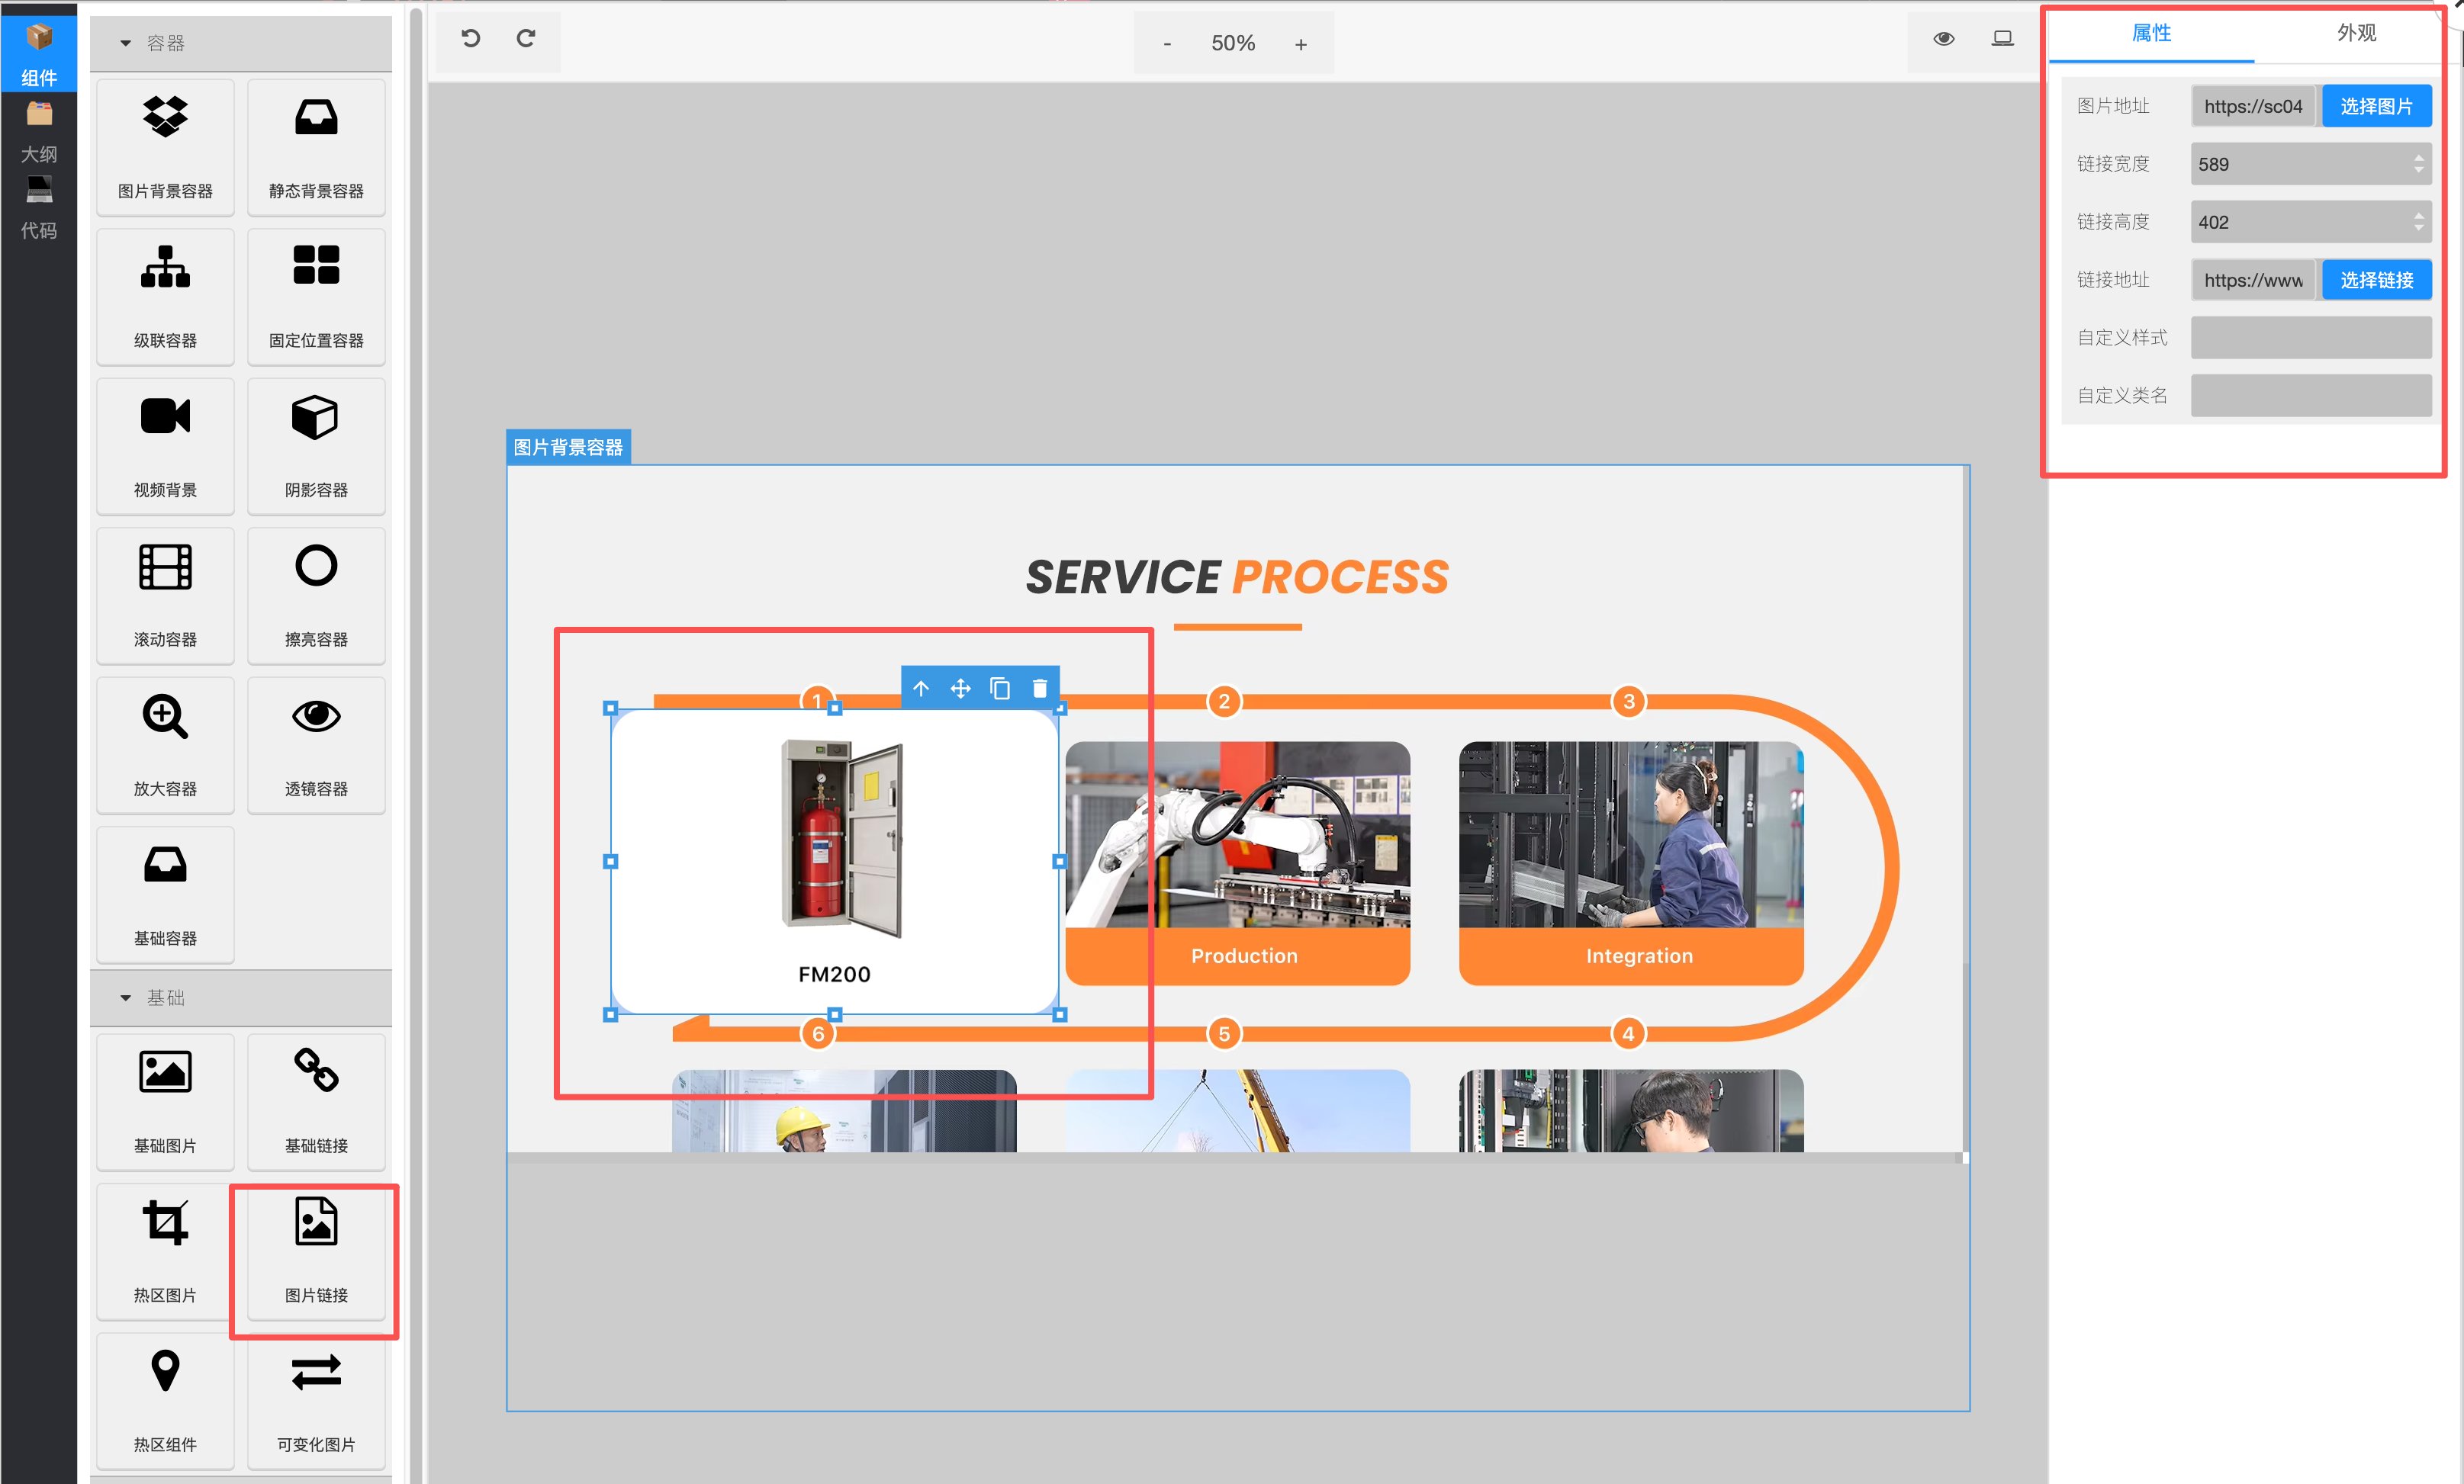Viewport: 2464px width, 1484px height.
Task: Click the 自定义类名 input field
Action: (x=2311, y=396)
